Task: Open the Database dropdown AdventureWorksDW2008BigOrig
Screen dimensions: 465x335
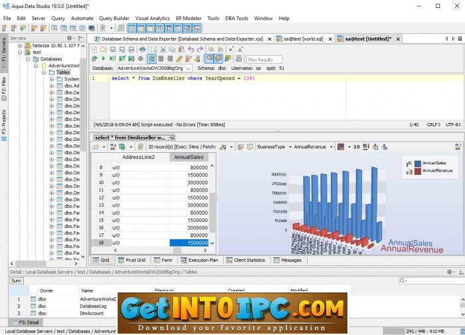Action: (x=154, y=68)
